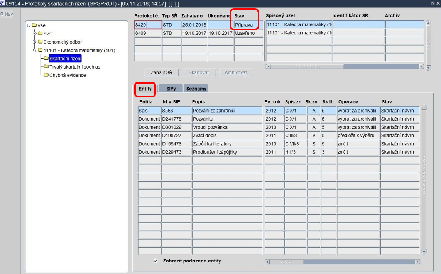Click operation cell předložit k výběru

[x=358, y=135]
